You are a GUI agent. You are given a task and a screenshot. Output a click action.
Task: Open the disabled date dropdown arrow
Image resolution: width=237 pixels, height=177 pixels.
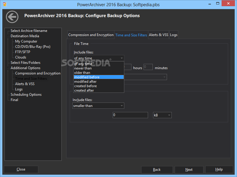pyautogui.click(x=164, y=77)
